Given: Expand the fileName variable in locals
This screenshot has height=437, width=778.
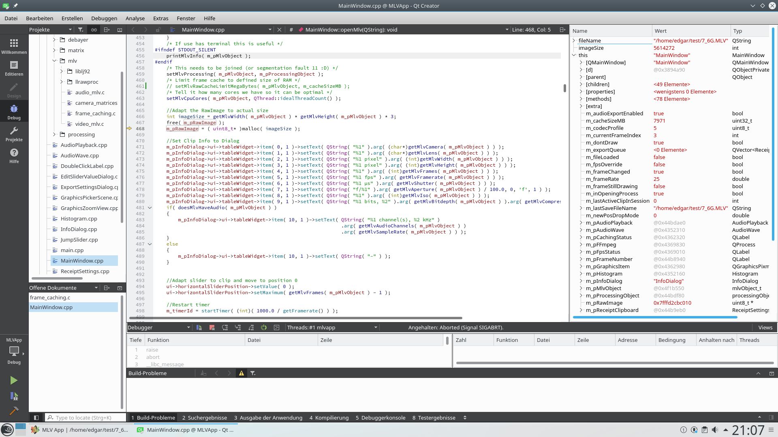Looking at the screenshot, I should tap(574, 41).
